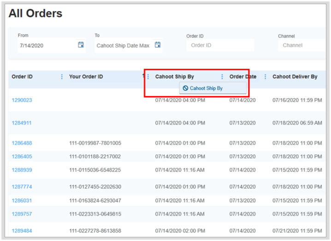
Task: Sort by Cahoot Ship By column header
Action: point(175,77)
